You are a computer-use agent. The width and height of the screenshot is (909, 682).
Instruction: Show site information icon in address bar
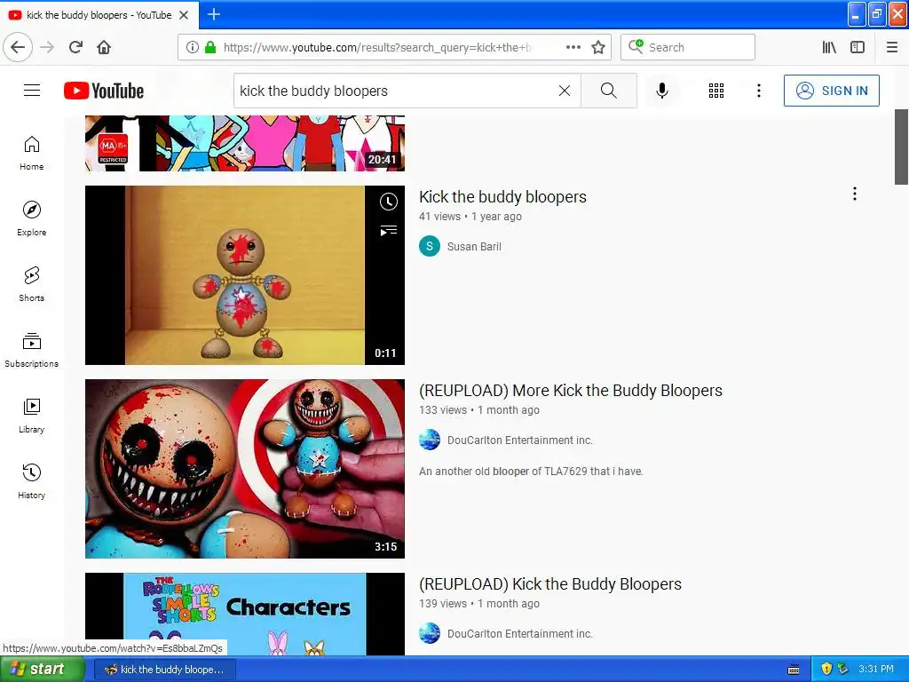(x=193, y=47)
